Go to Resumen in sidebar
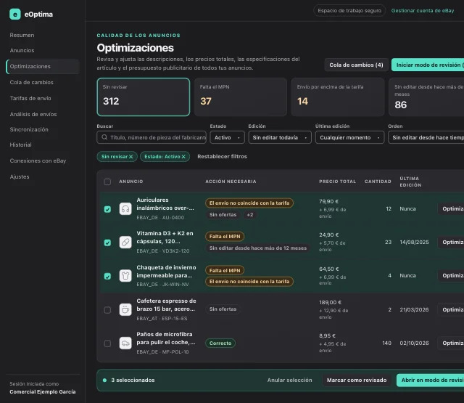Screen dimensions: 464x403 pos(22,35)
